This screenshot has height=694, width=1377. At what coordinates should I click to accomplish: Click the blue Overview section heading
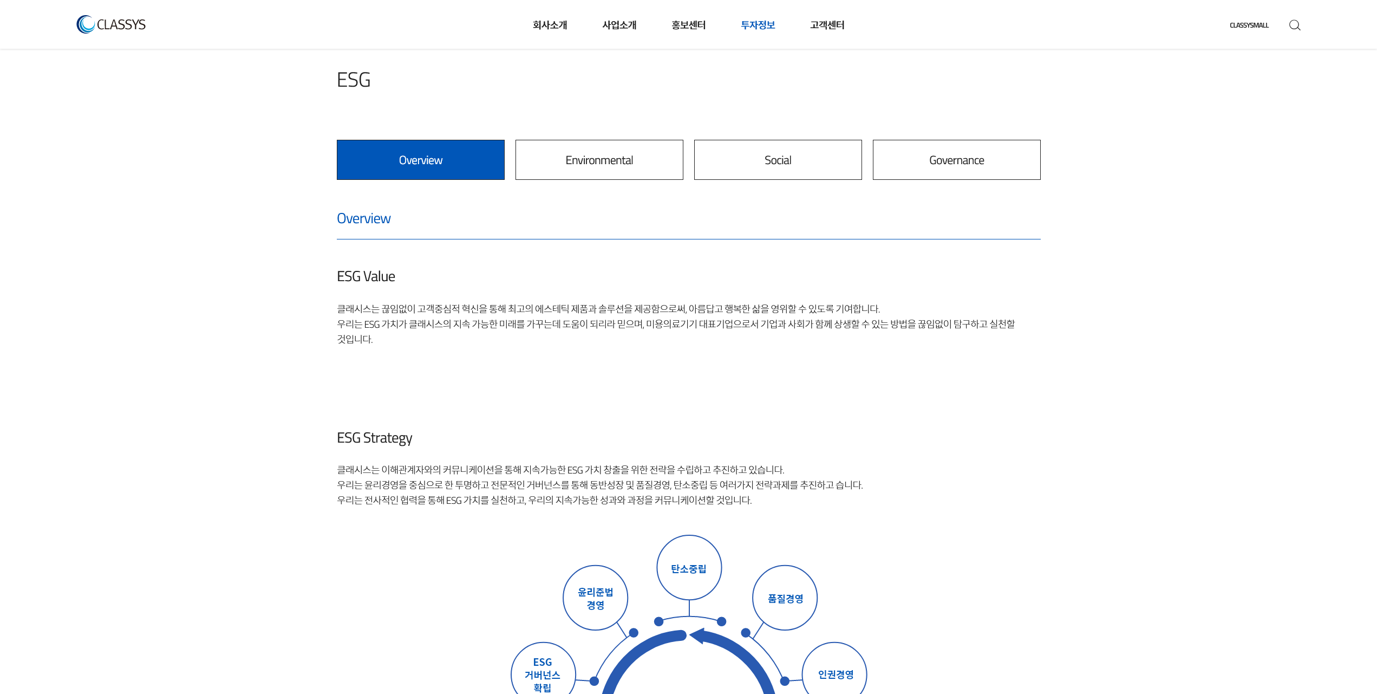click(363, 218)
